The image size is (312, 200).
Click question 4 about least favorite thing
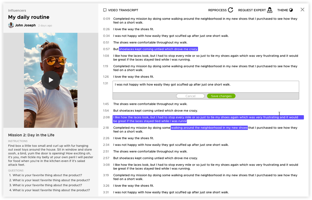[x=51, y=190]
